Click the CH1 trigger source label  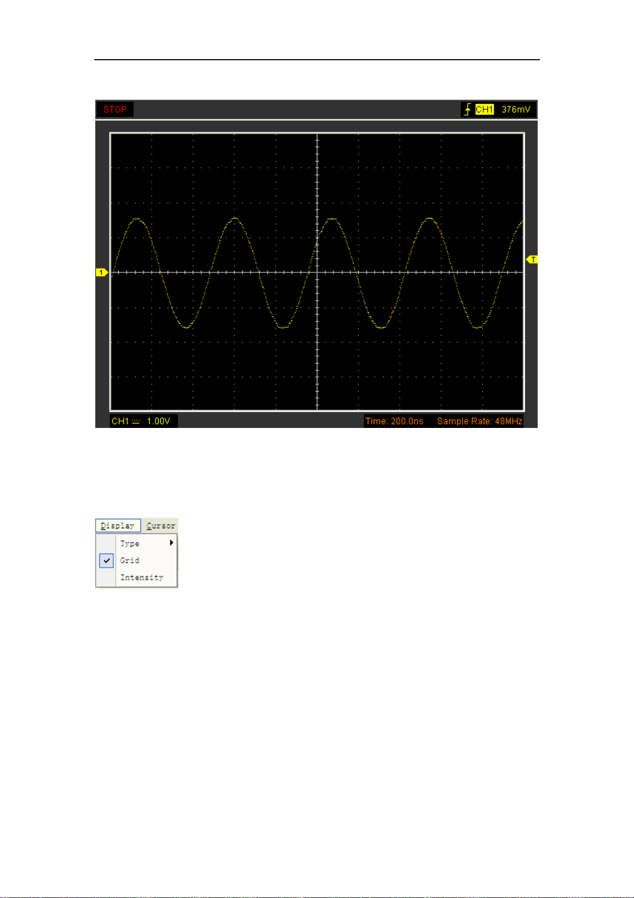click(x=484, y=109)
